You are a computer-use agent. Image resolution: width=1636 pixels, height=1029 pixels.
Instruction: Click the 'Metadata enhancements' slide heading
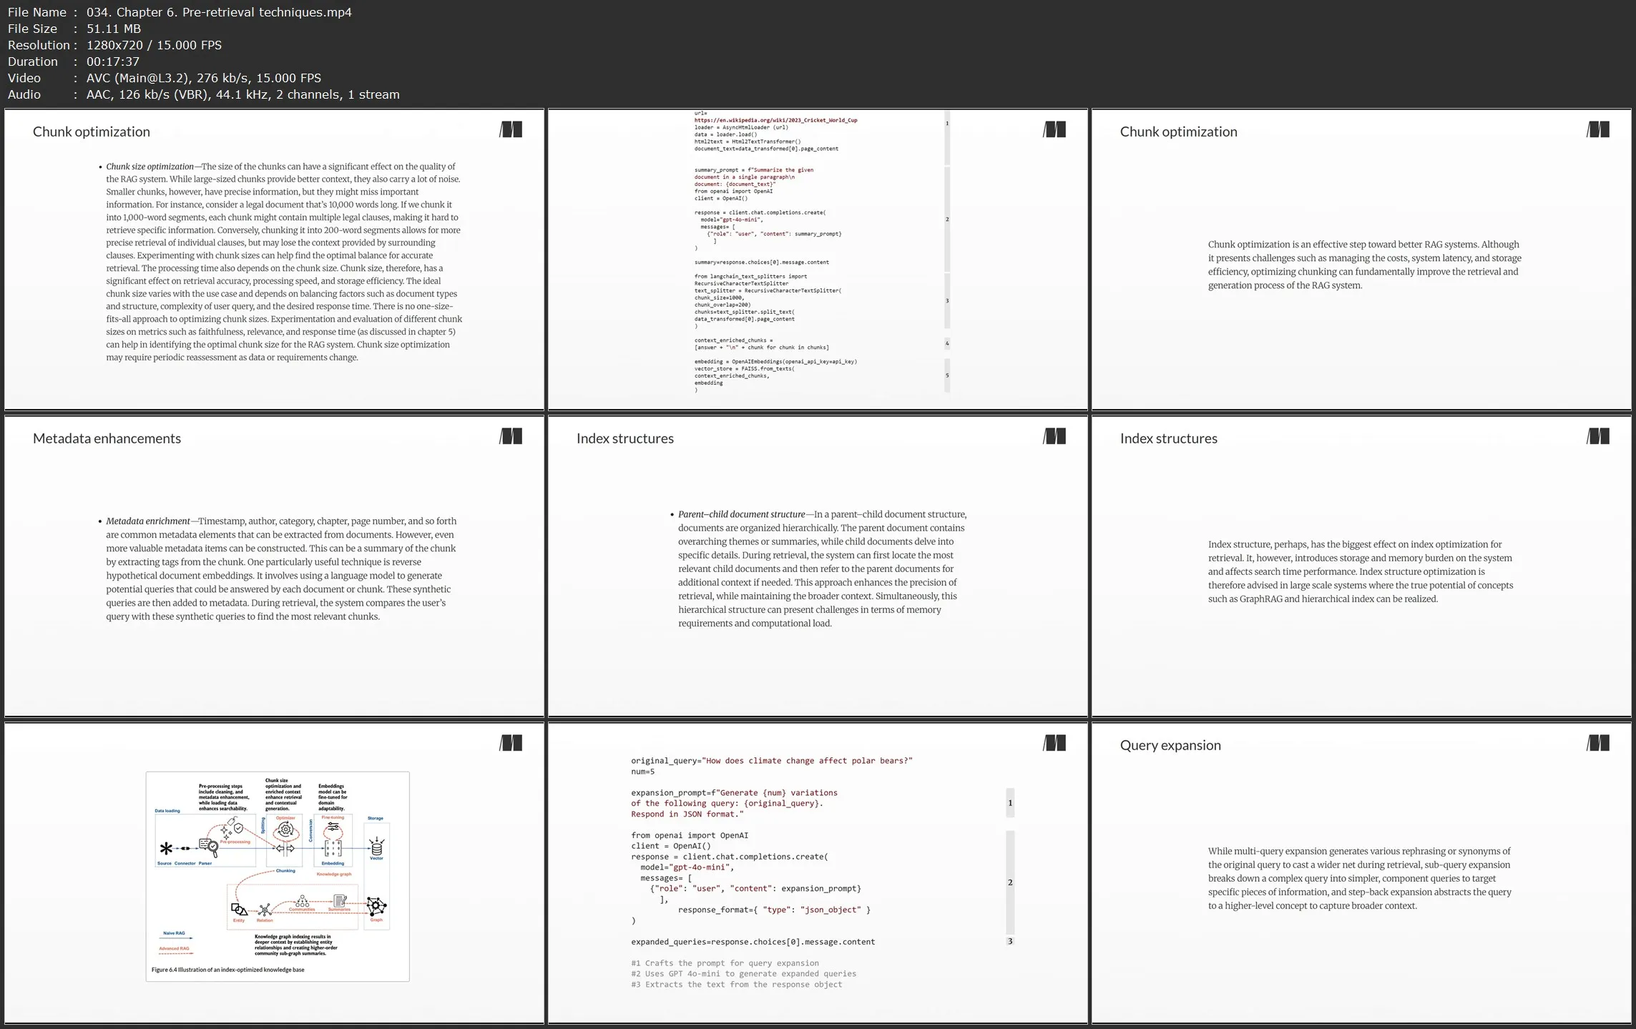point(107,438)
